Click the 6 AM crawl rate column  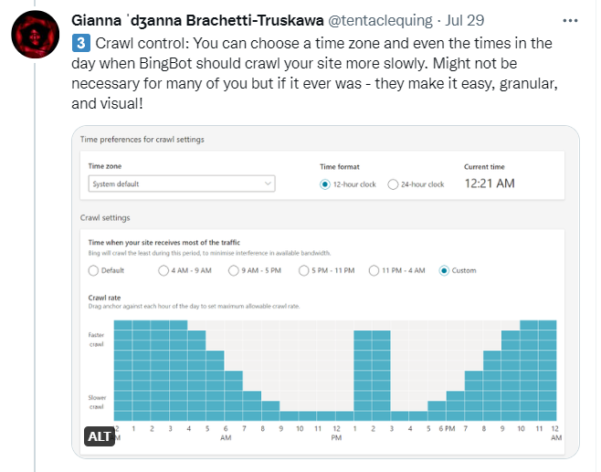(234, 395)
